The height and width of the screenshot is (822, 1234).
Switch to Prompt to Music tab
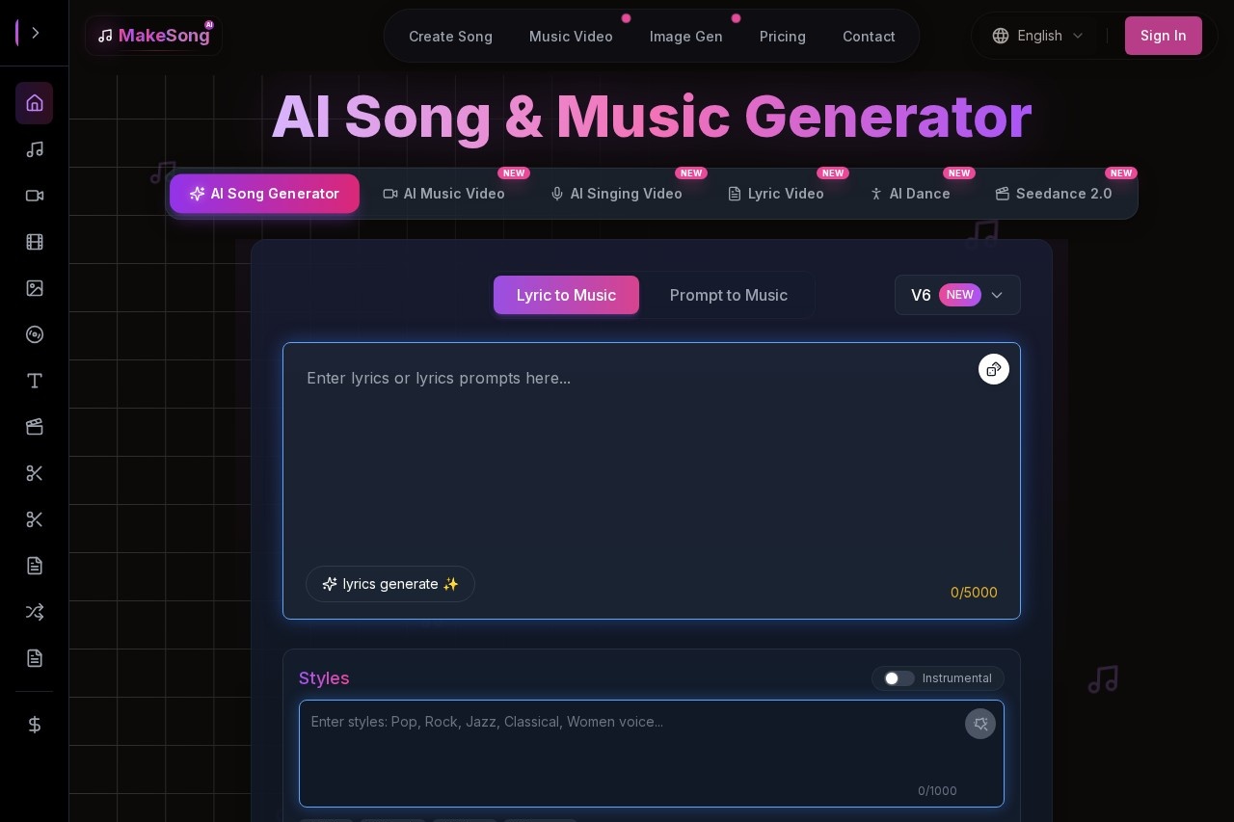tap(729, 295)
